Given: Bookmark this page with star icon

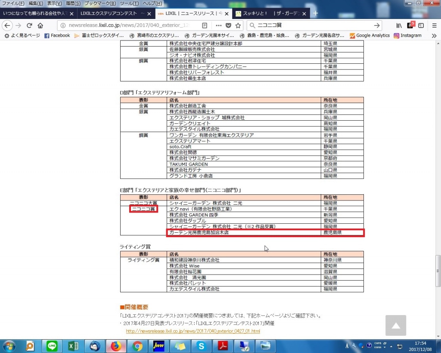Looking at the screenshot, I should click(x=238, y=25).
